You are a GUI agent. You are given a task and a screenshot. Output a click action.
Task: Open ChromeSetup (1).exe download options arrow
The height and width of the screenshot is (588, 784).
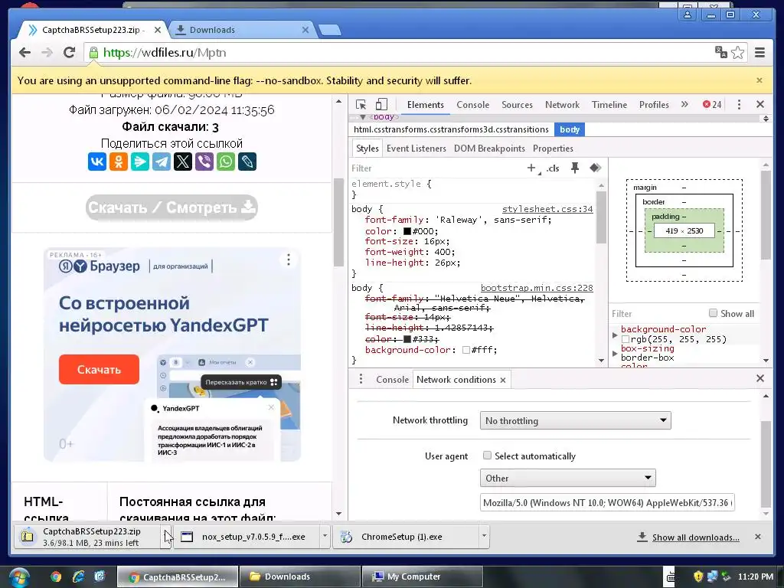(x=484, y=535)
